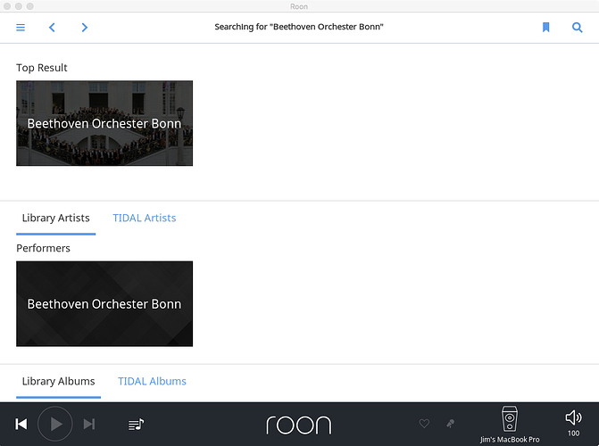Select the TIDAL Albums tab
The width and height of the screenshot is (599, 446).
point(152,382)
